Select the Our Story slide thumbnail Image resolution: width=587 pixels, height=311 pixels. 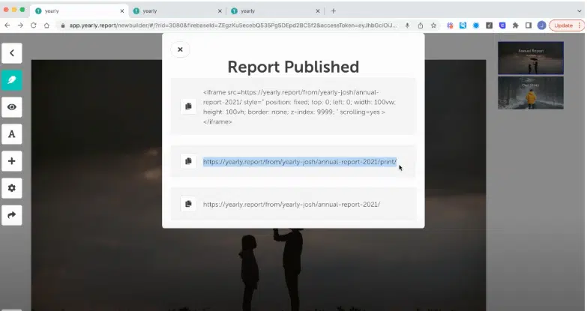530,93
